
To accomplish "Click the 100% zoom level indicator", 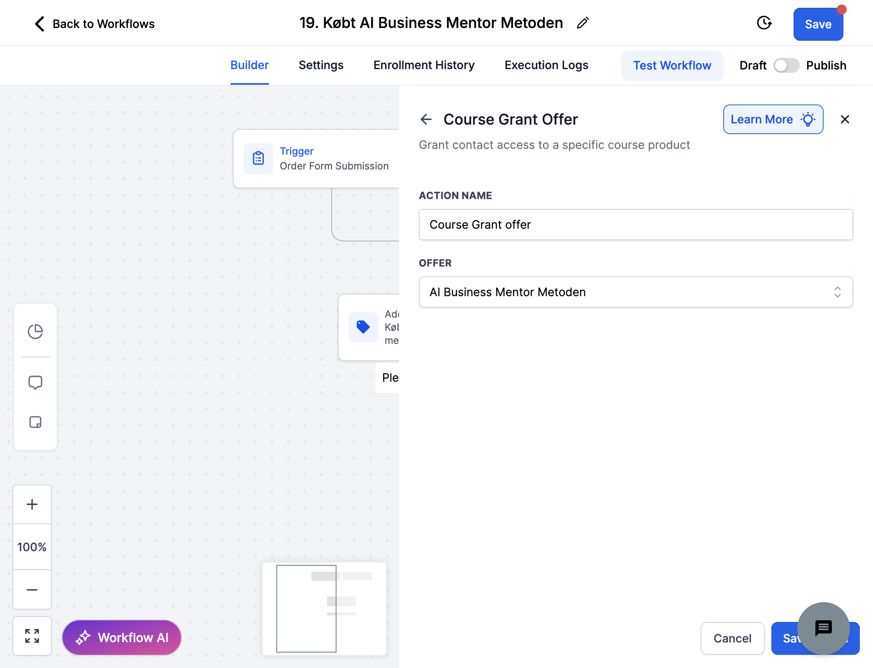I will [x=32, y=547].
